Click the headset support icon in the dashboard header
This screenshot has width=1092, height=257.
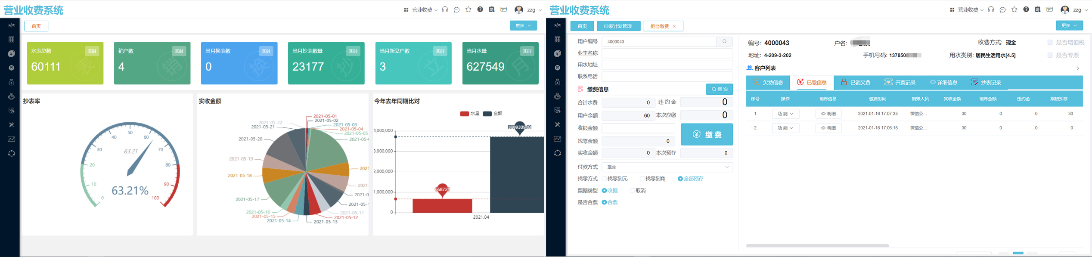click(445, 9)
